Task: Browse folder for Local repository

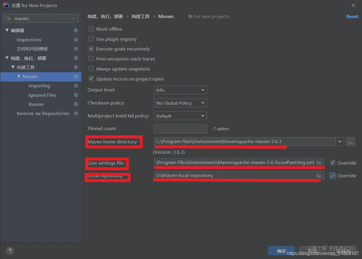Action: 319,176
